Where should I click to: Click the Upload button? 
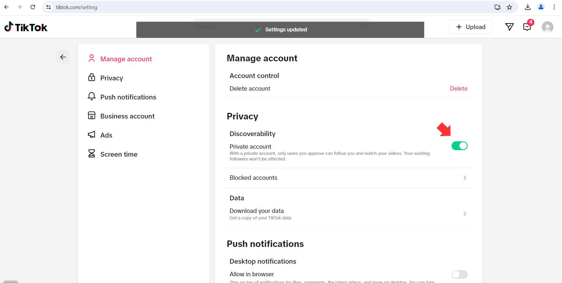(x=470, y=27)
